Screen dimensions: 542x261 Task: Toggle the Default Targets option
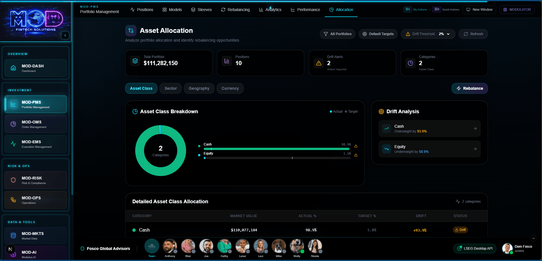(x=378, y=34)
